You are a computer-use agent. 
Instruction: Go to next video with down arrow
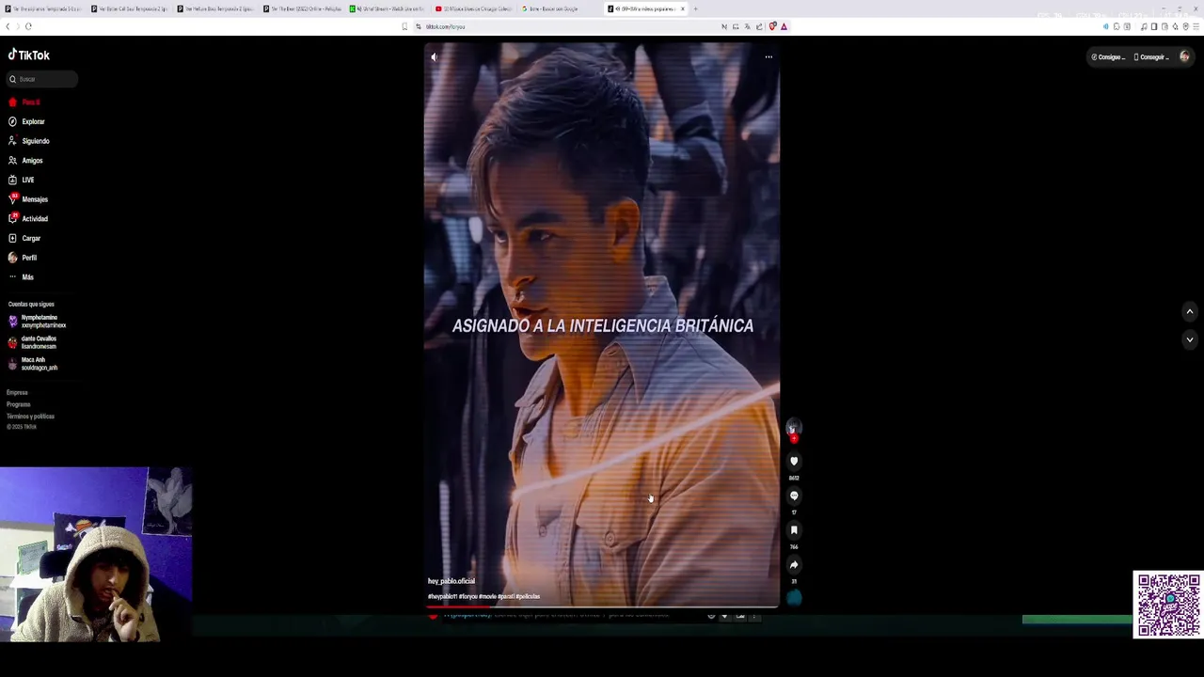point(1189,339)
